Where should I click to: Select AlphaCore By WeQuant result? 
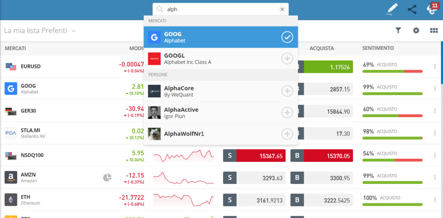[x=221, y=91]
